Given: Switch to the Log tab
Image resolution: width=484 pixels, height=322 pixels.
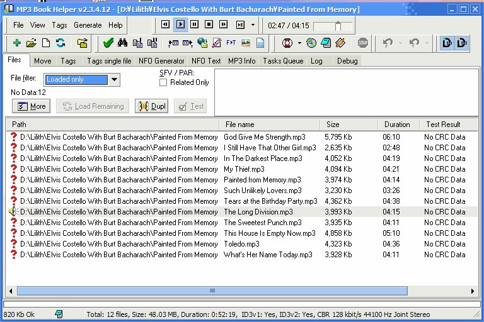Looking at the screenshot, I should (316, 61).
